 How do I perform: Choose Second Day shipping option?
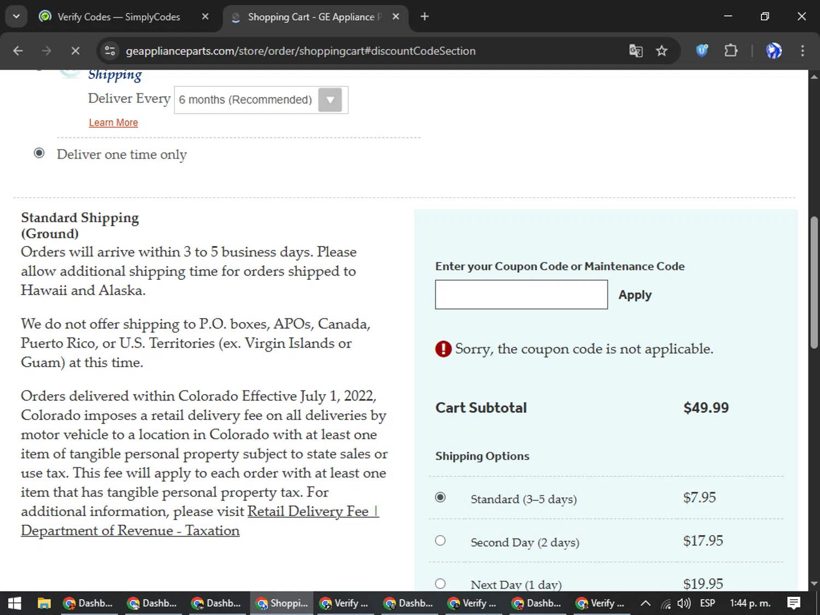coord(441,541)
